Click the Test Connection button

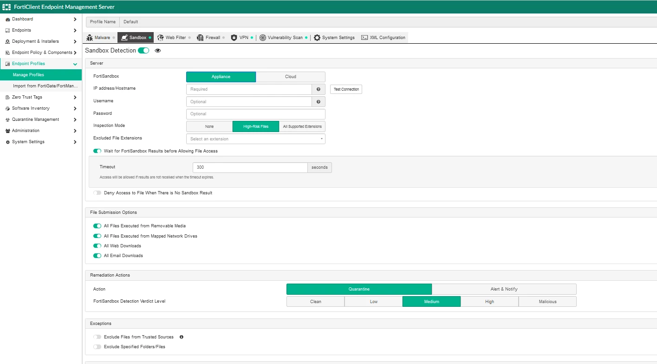pyautogui.click(x=346, y=89)
